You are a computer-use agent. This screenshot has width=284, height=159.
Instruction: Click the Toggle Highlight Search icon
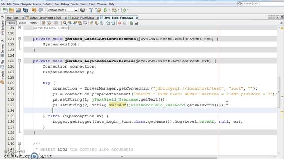pyautogui.click(x=80, y=23)
